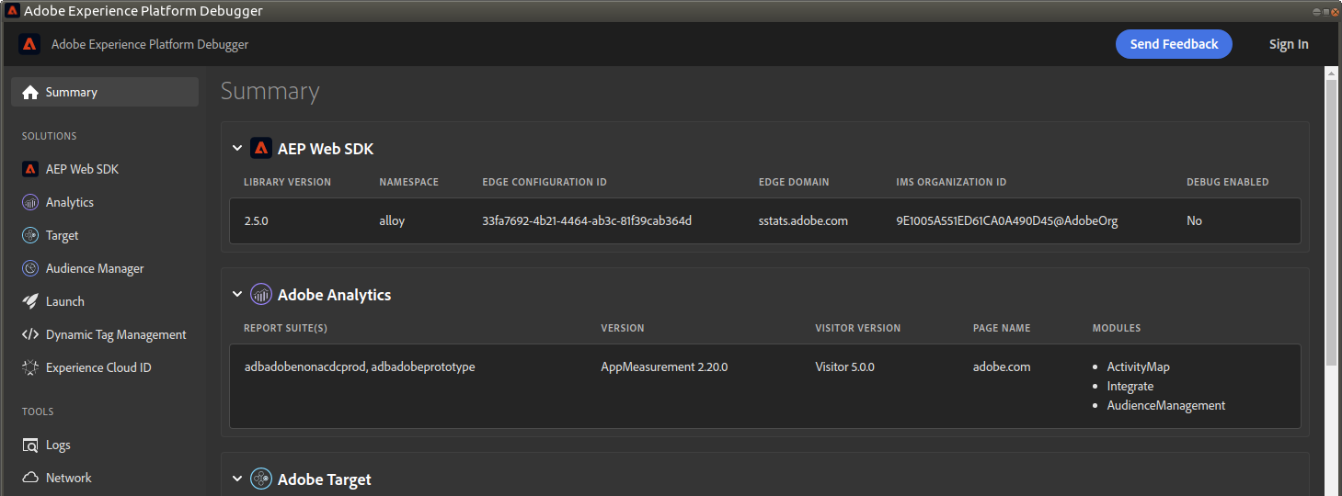Click the Launch rocket icon
1342x496 pixels.
click(x=30, y=301)
